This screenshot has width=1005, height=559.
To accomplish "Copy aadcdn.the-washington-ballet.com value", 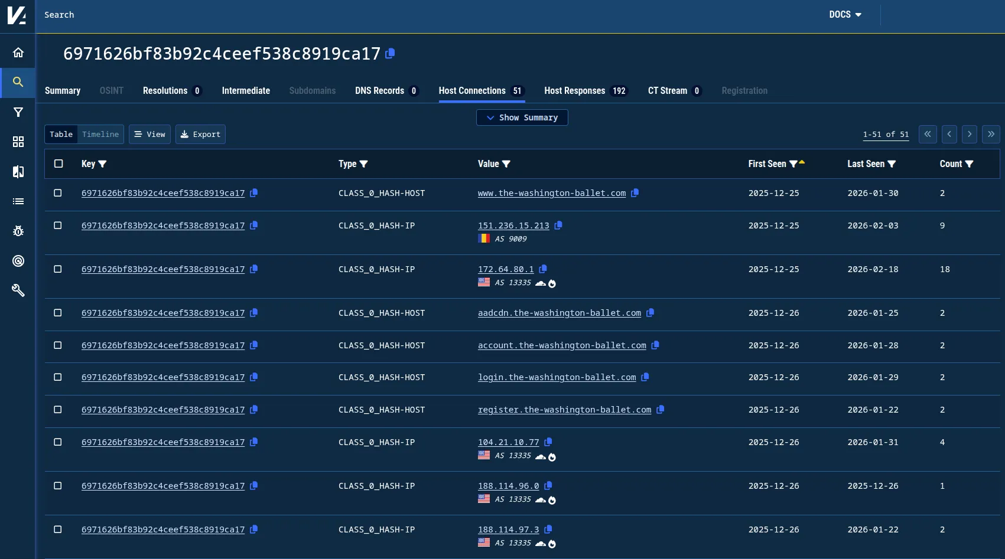I will tap(651, 313).
